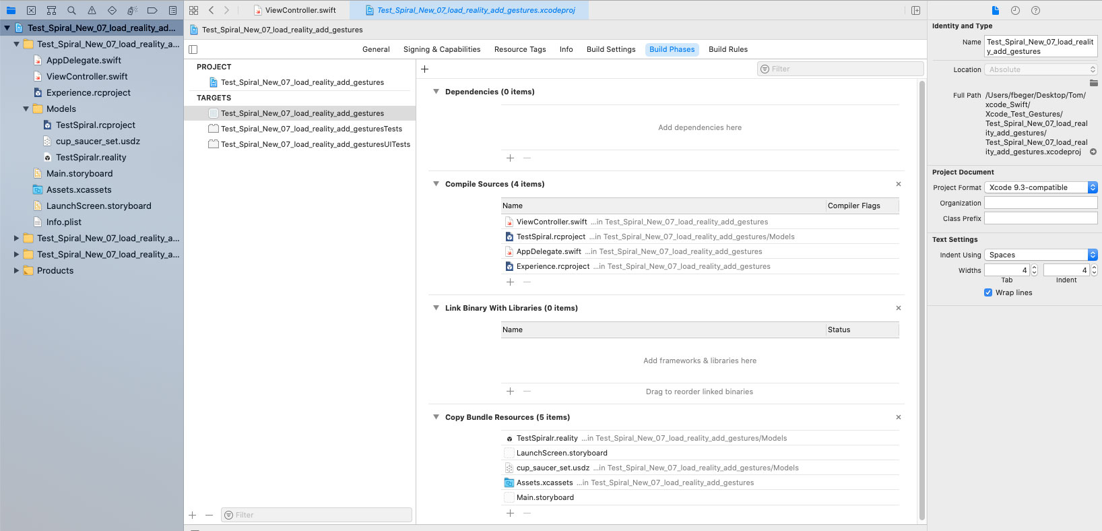Show the Source Control navigator

coord(31,11)
